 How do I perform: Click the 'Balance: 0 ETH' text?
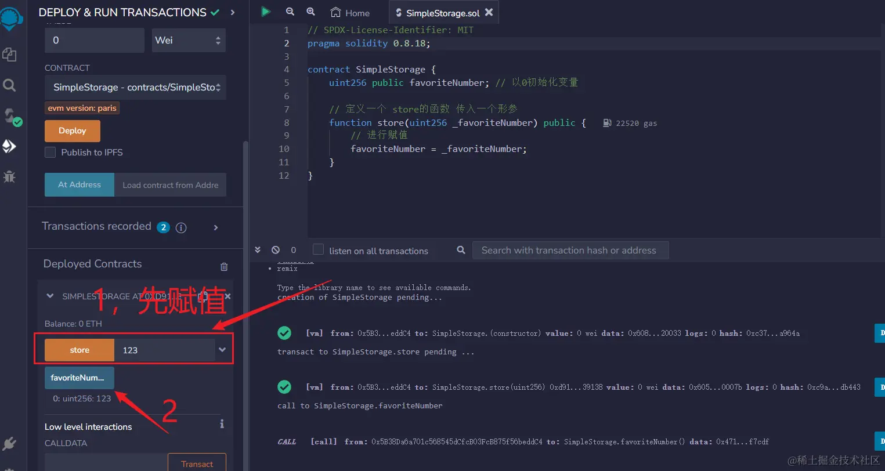(x=73, y=324)
